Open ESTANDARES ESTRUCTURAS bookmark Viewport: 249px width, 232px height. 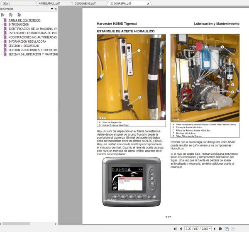pos(33,33)
